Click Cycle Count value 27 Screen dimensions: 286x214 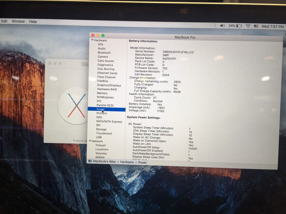155,98
